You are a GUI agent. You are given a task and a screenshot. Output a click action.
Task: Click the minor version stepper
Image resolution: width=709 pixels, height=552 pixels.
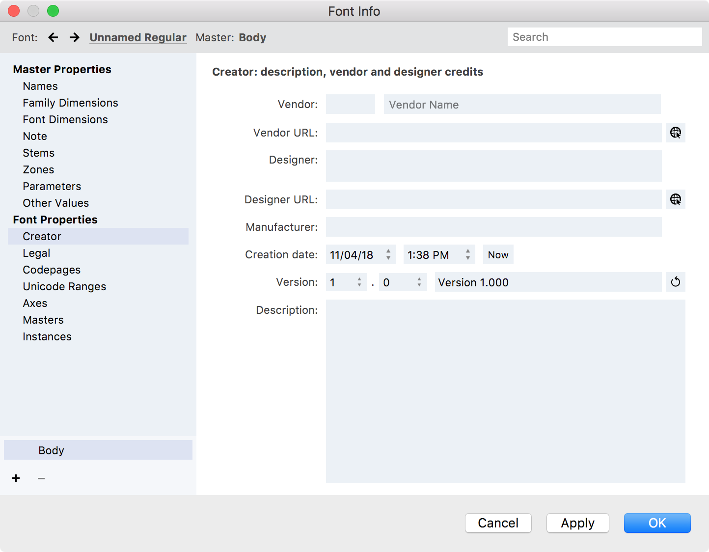click(419, 282)
